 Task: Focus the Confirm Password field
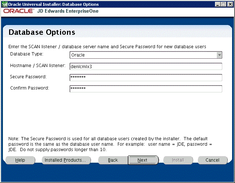pos(146,89)
